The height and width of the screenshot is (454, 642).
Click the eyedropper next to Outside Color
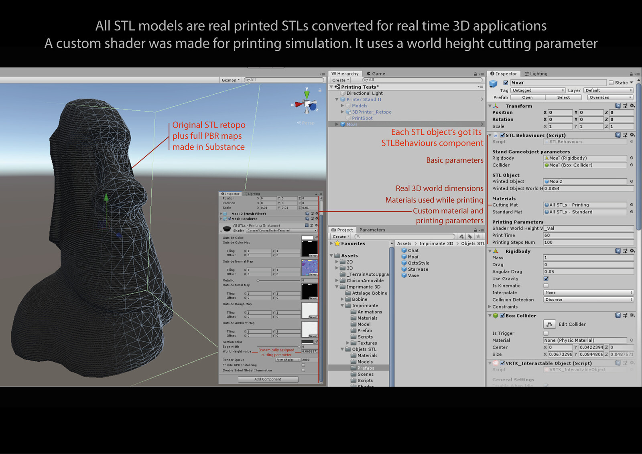pyautogui.click(x=316, y=237)
